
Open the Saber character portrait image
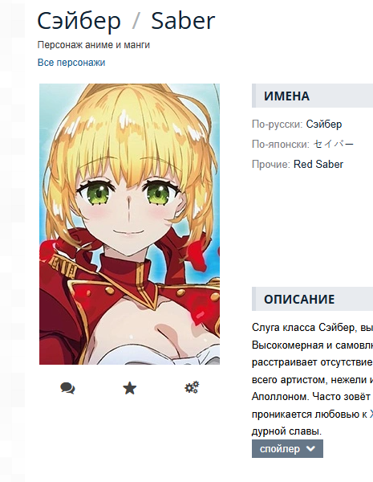click(x=130, y=224)
